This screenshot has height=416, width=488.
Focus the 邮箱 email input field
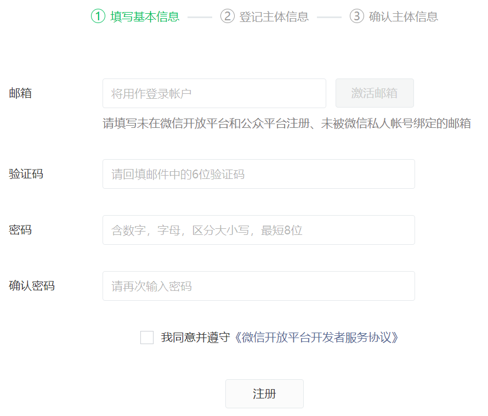coord(214,93)
